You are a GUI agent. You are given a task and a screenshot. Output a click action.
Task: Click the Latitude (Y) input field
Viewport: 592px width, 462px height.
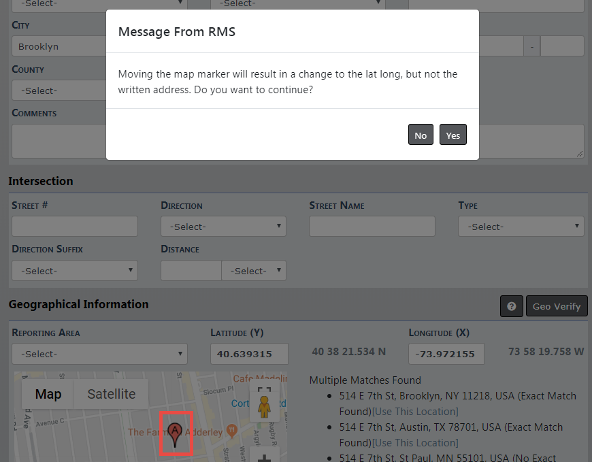(x=249, y=354)
